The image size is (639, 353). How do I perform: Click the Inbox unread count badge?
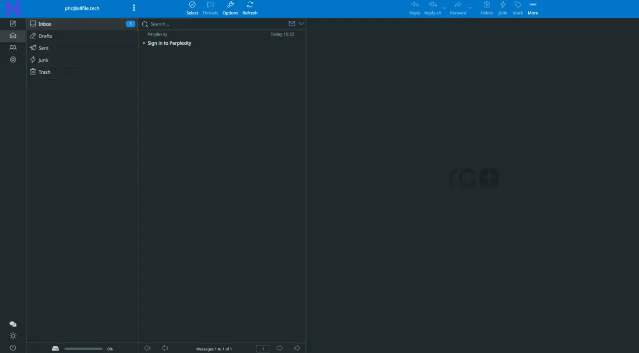tap(130, 24)
